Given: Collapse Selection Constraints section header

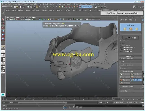Looking at the screenshot, I should pyautogui.click(x=131, y=59).
